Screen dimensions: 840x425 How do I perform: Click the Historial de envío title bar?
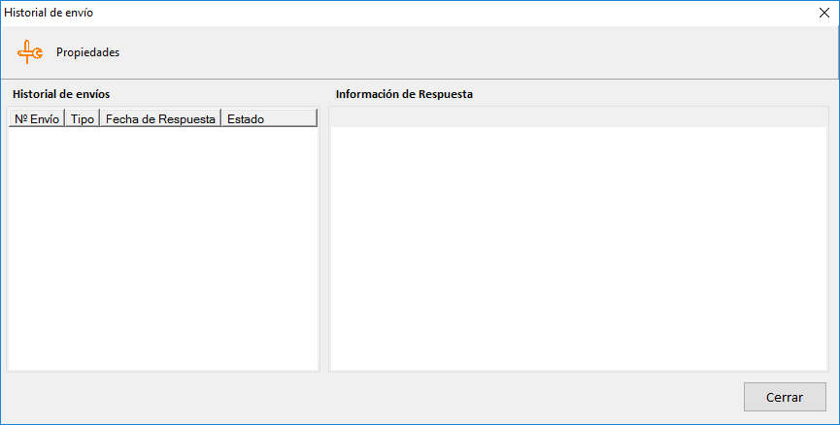(388, 13)
